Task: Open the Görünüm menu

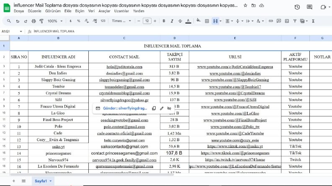Action: [x=53, y=11]
